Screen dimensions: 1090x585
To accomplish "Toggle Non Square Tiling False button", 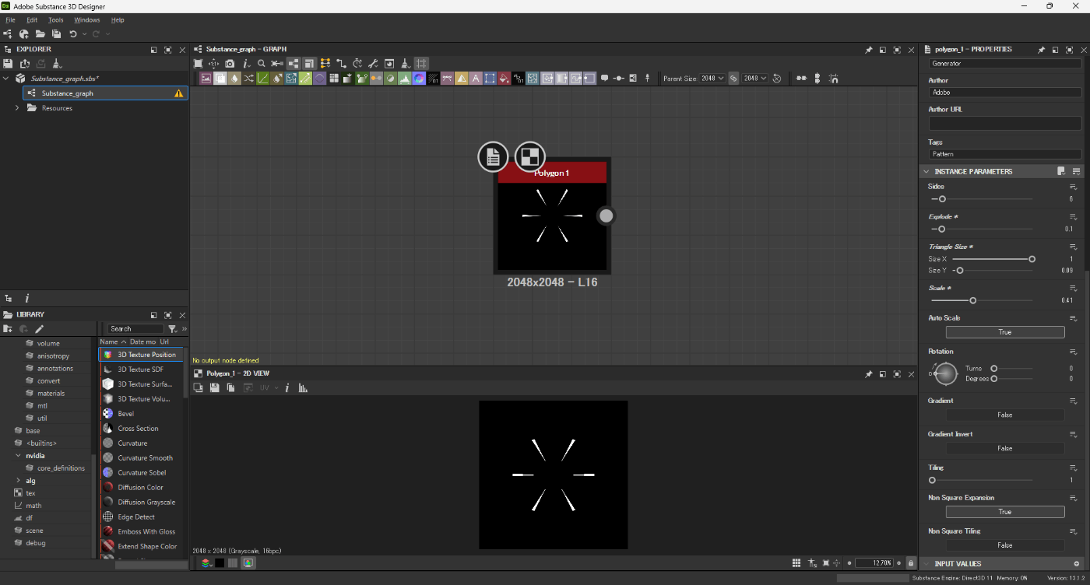I will click(x=1004, y=545).
